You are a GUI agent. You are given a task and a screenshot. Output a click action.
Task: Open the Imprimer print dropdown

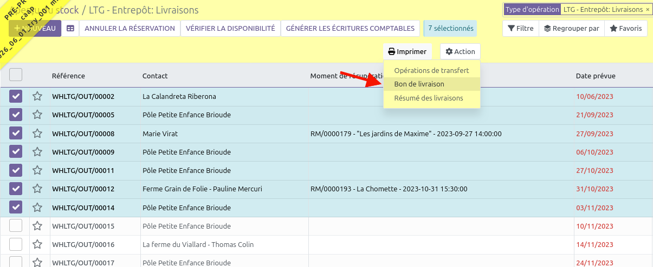tap(408, 52)
